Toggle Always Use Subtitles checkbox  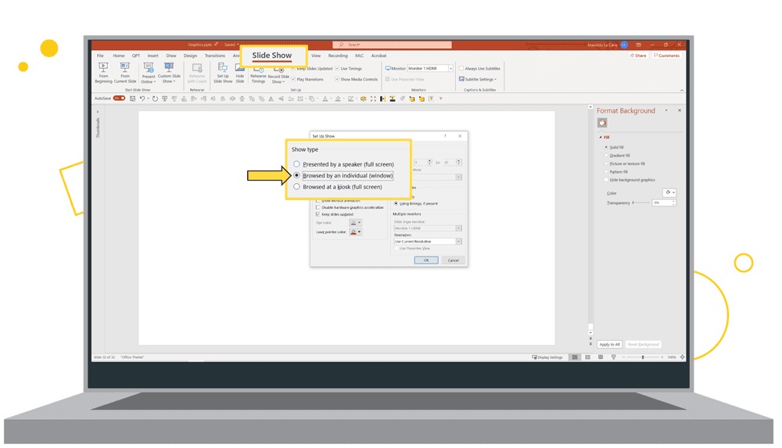point(461,69)
